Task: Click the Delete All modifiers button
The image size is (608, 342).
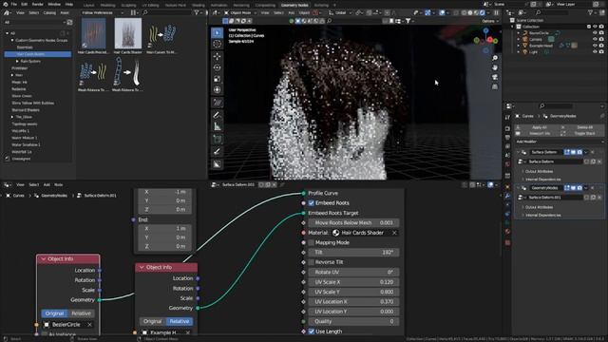Action: coord(584,127)
